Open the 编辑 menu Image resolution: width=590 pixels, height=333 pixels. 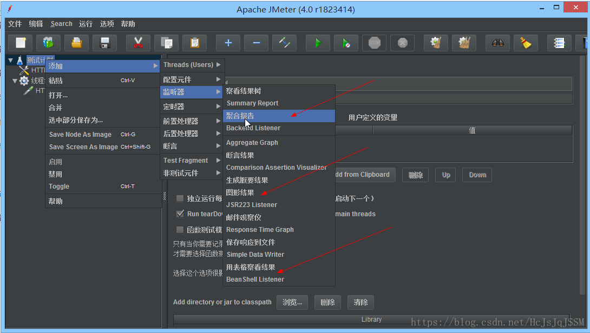[36, 24]
